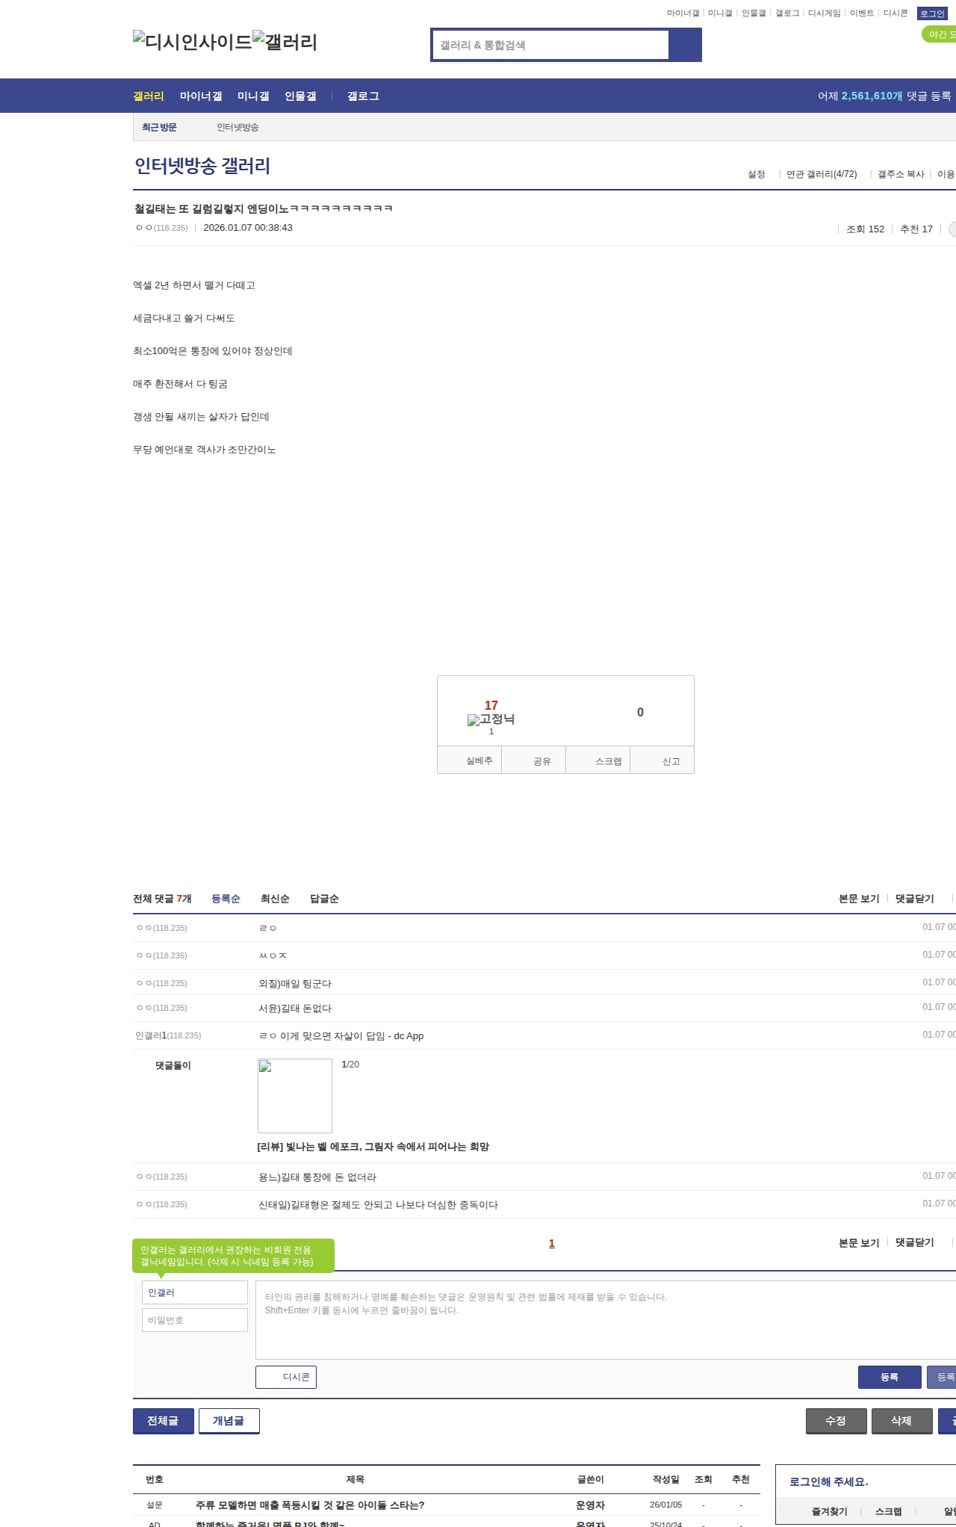Sort comments by 답글순

point(324,899)
